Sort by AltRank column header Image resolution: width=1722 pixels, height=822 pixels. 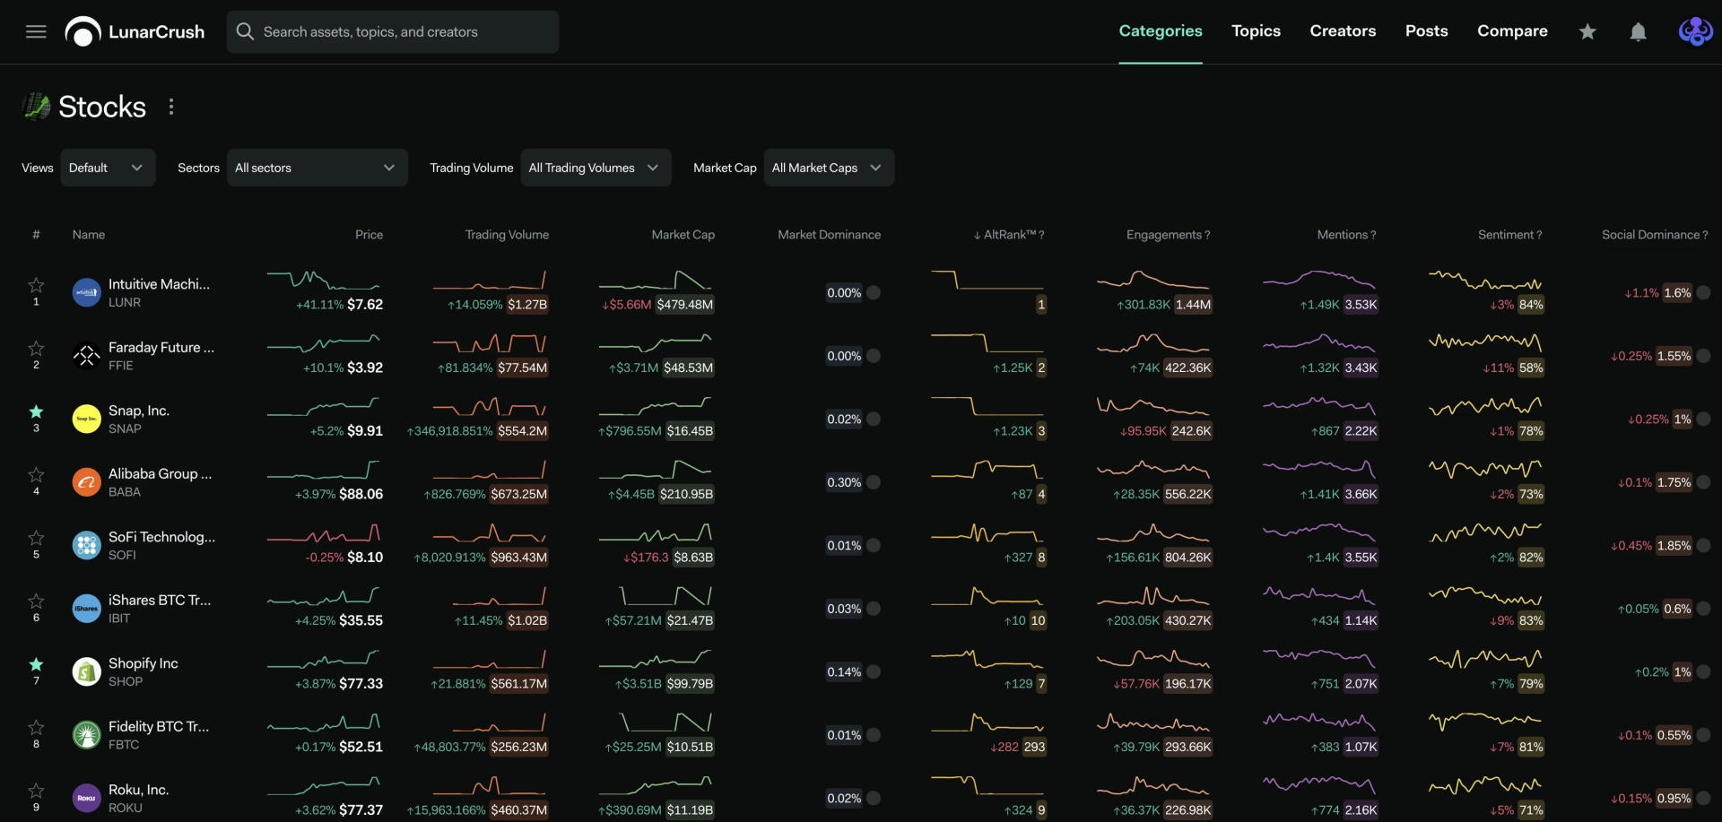point(1009,235)
